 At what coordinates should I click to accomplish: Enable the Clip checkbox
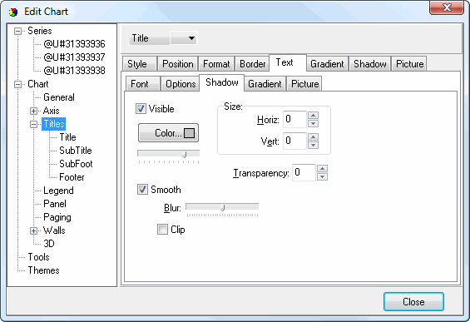tap(162, 230)
